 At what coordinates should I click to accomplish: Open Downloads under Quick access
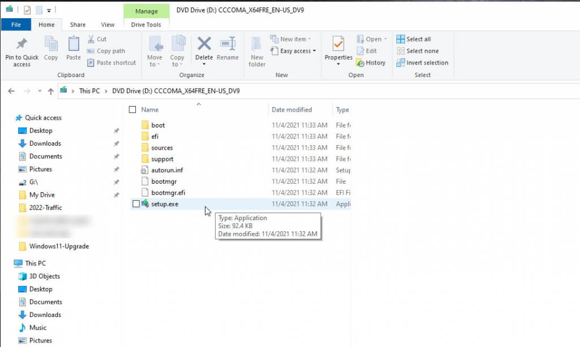(x=45, y=143)
